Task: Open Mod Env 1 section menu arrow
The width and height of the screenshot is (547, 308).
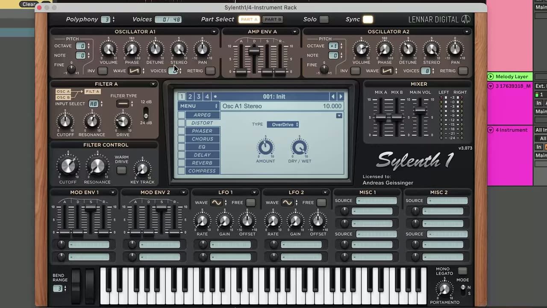Action: click(x=113, y=192)
